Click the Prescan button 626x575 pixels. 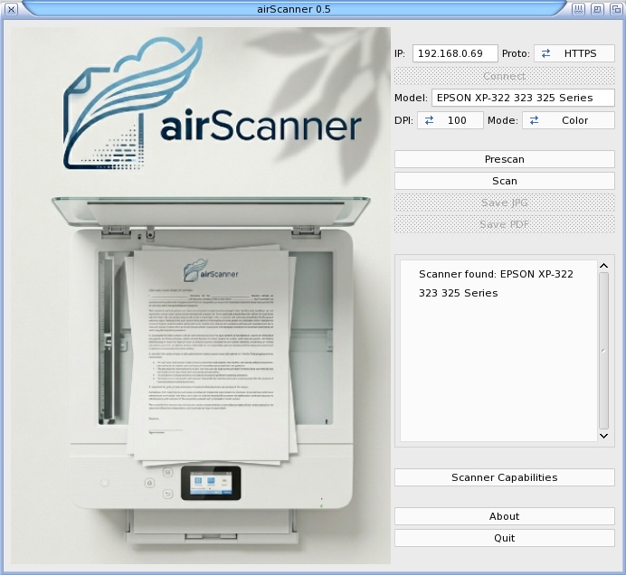504,159
